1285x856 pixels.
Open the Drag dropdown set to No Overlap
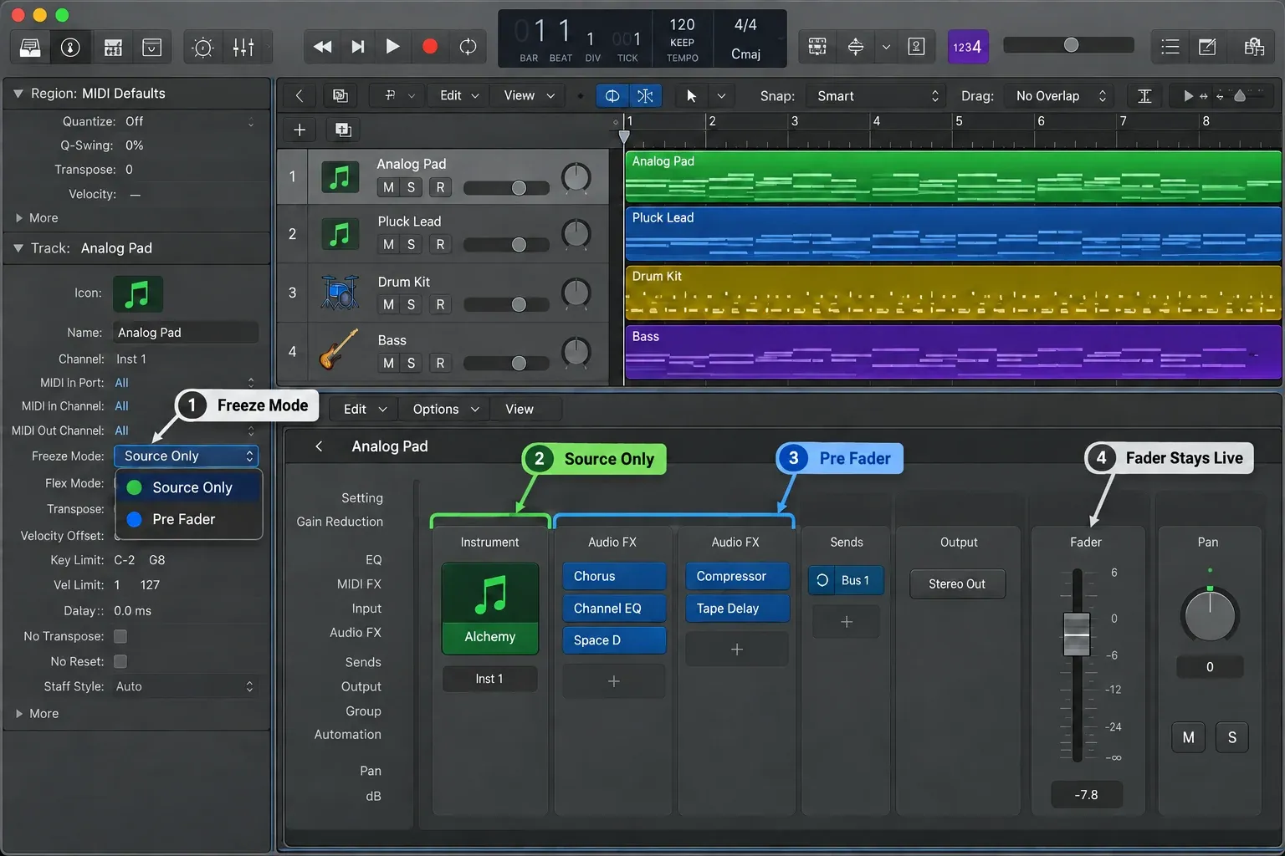point(1061,96)
